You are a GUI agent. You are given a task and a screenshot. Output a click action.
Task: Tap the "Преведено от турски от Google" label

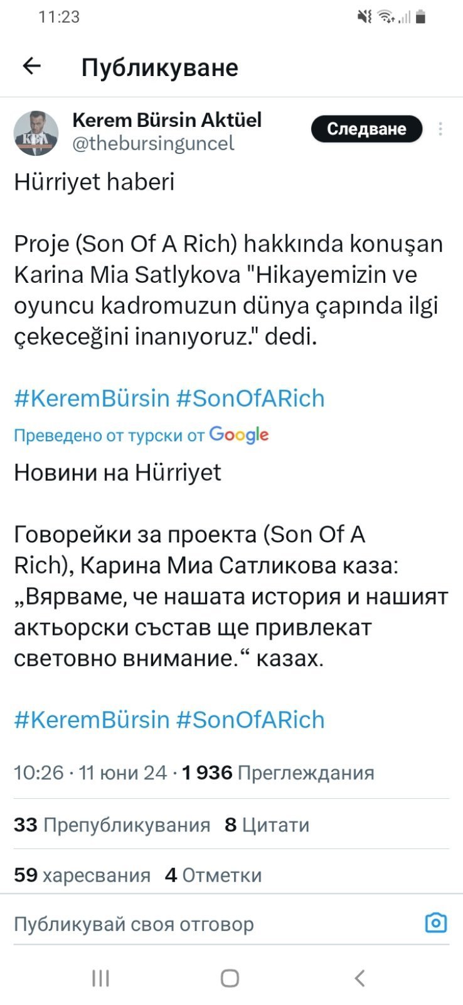click(141, 435)
